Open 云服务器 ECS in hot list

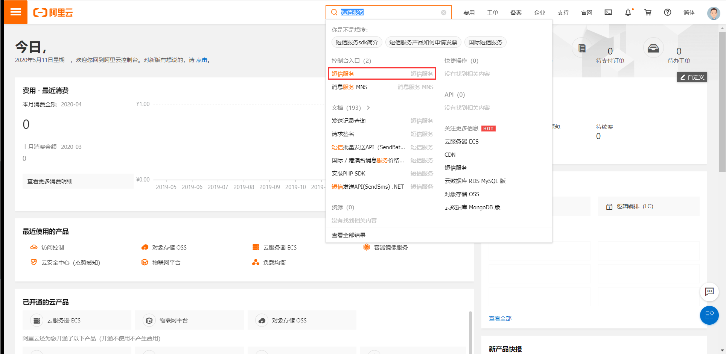click(x=461, y=142)
